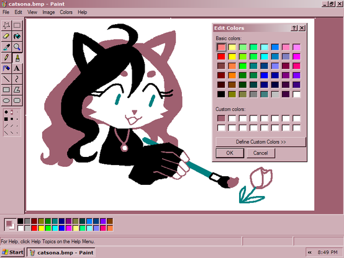Activate the Text tool
The image size is (344, 258).
point(17,68)
